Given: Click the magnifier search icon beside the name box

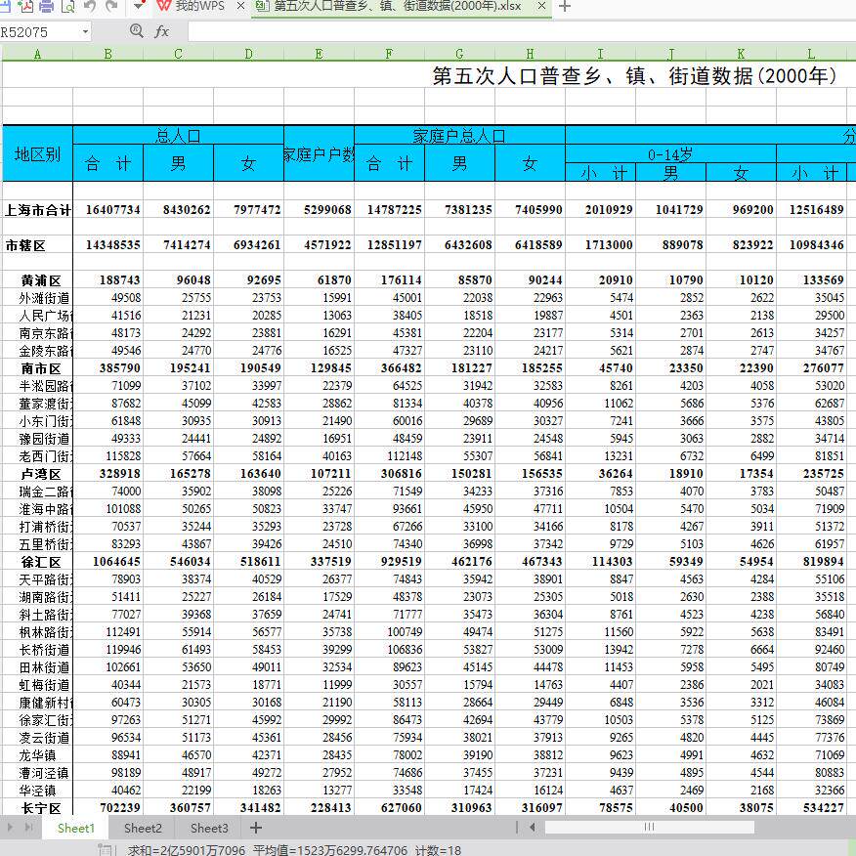Looking at the screenshot, I should tap(137, 30).
